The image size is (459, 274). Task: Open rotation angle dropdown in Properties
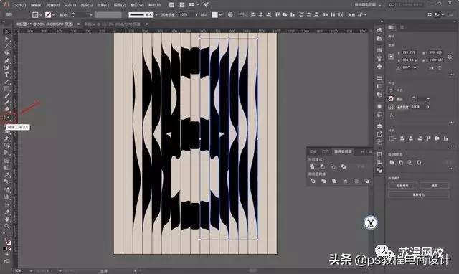coord(415,67)
